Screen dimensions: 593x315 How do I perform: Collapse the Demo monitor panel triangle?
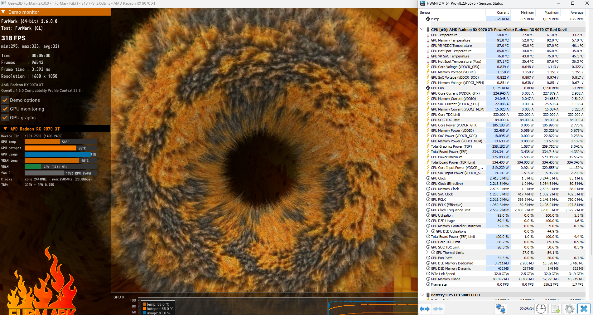coord(3,12)
